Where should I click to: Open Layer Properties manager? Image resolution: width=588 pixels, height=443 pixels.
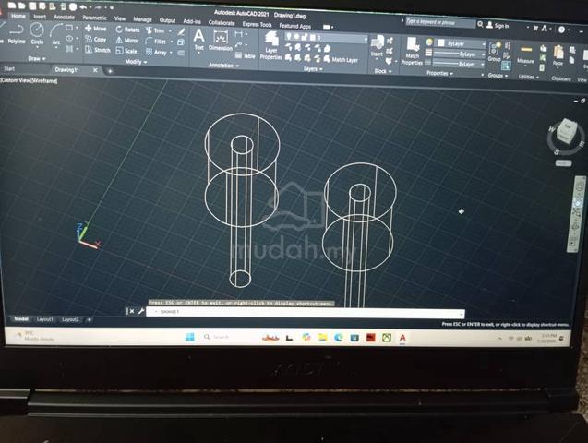(271, 46)
